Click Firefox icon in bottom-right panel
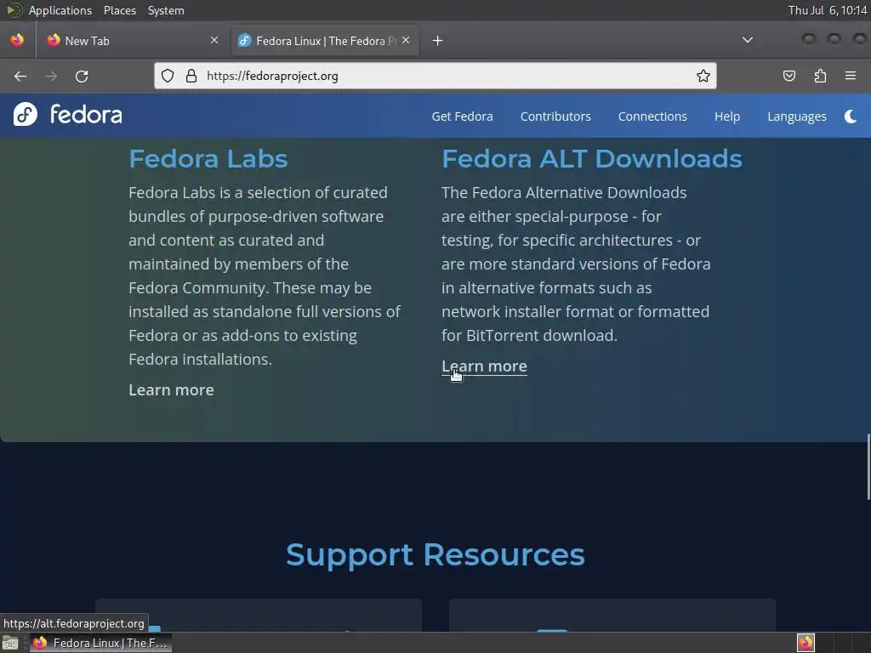The height and width of the screenshot is (653, 871). pyautogui.click(x=806, y=643)
